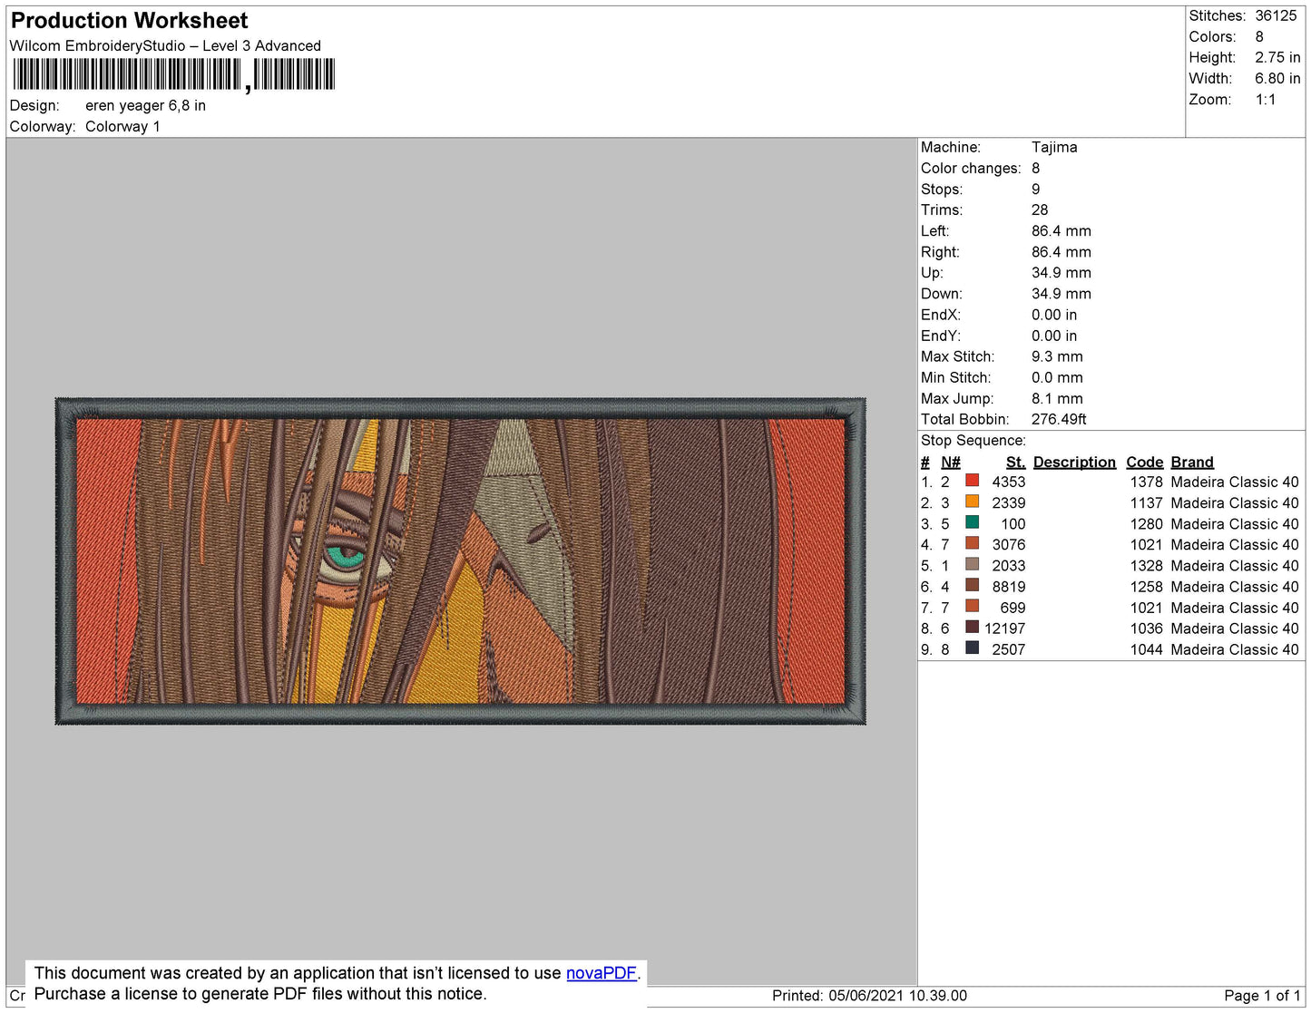Click the orange swatch for thread 1137
The width and height of the screenshot is (1311, 1013).
point(973,502)
